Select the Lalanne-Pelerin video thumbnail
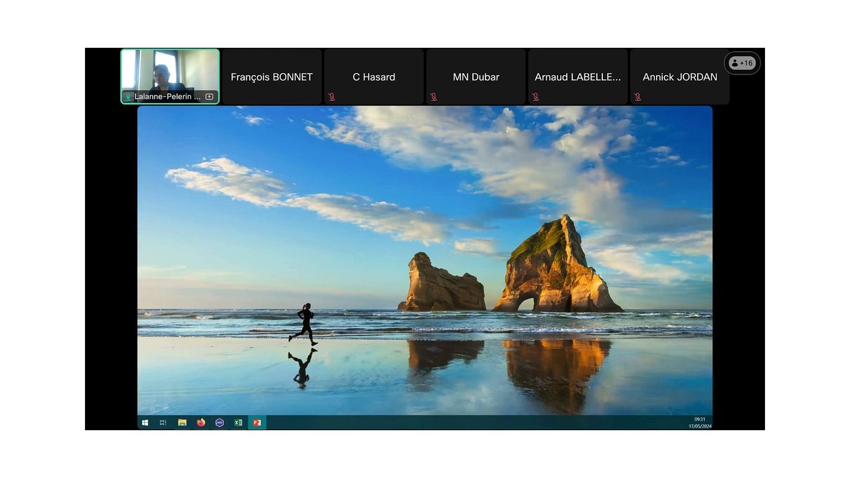Screen dimensions: 850x478 coord(170,76)
